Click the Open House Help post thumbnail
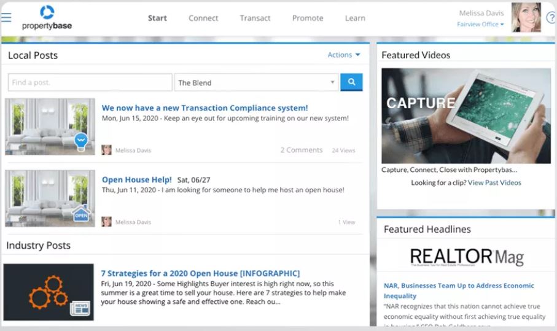This screenshot has width=557, height=331. click(x=50, y=198)
